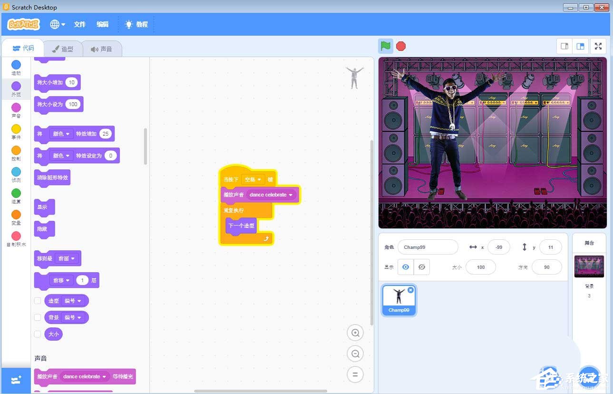Click the green flag to run the project
The image size is (613, 394).
tap(385, 46)
